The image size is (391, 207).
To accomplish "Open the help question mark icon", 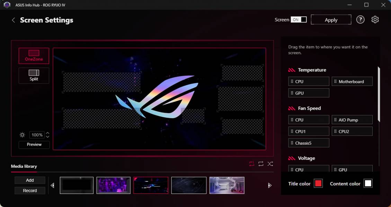I will coord(360,20).
